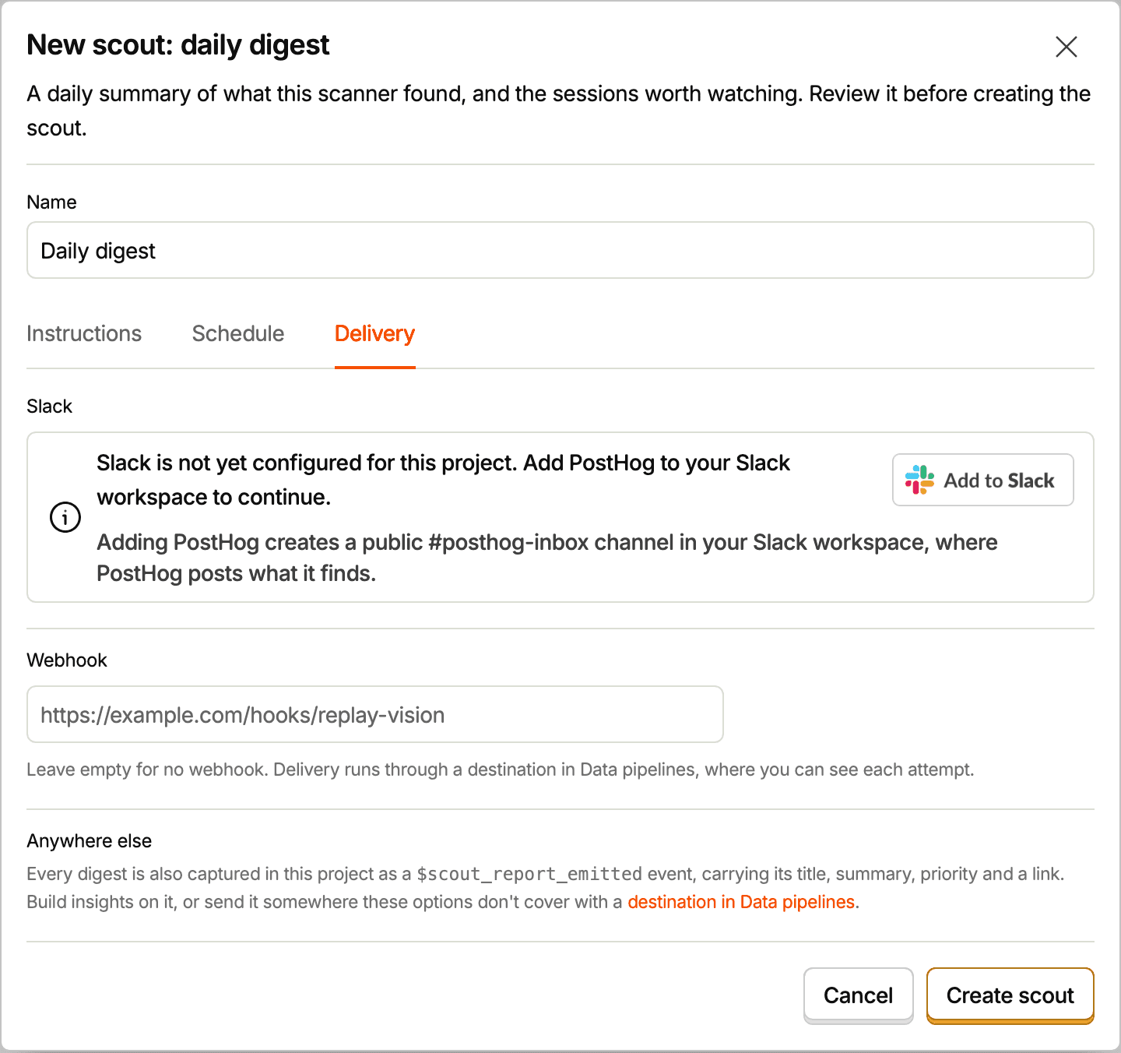Cancel creating the scout
This screenshot has height=1053, width=1121.
click(858, 995)
